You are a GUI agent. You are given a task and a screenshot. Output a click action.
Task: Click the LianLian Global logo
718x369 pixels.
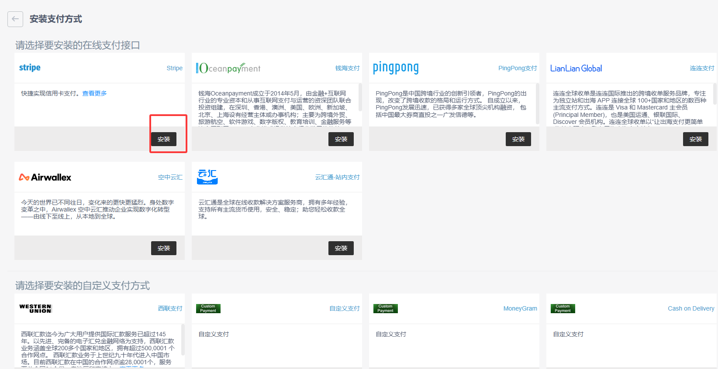coord(576,68)
